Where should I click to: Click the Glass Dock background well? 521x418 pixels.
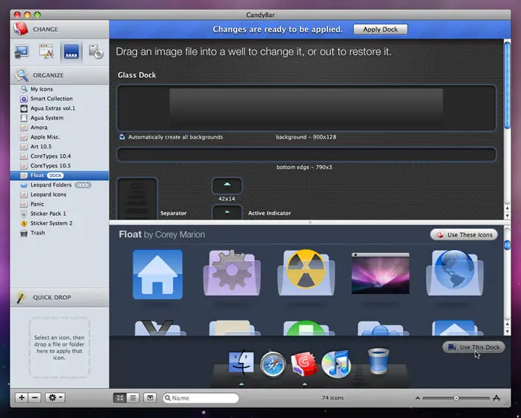coord(306,108)
